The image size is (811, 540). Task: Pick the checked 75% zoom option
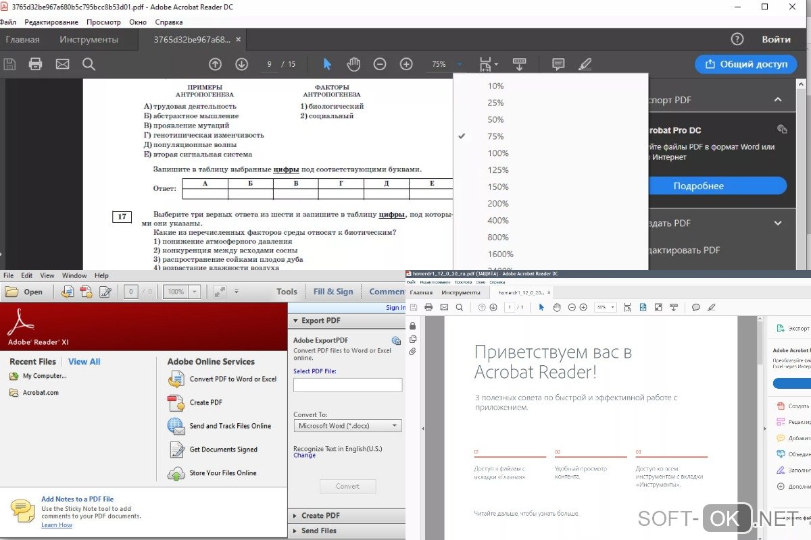tap(495, 136)
